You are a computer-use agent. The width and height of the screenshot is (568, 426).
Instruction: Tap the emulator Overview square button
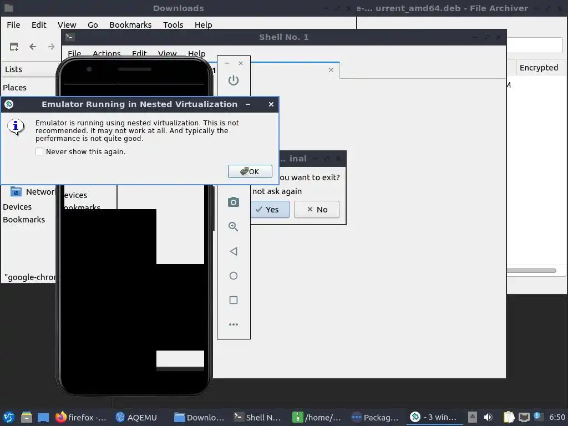pos(234,300)
